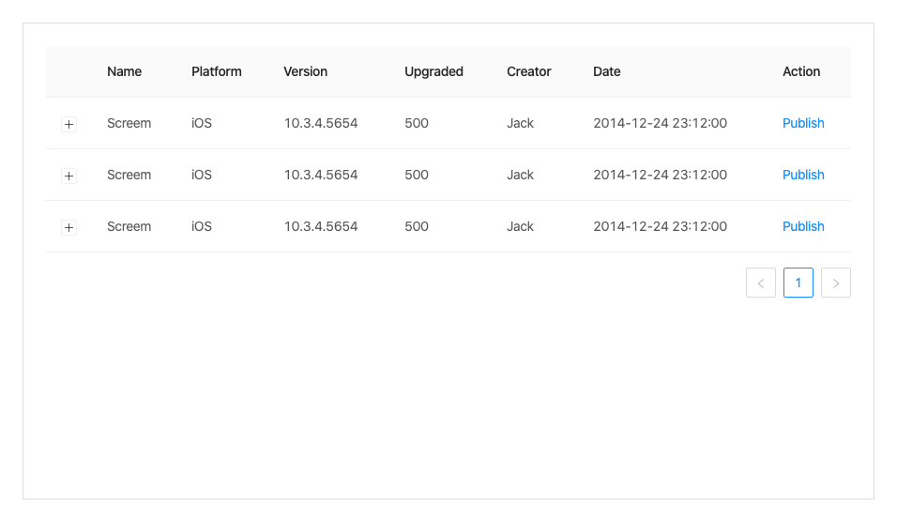Click the Platform column header

pos(217,71)
